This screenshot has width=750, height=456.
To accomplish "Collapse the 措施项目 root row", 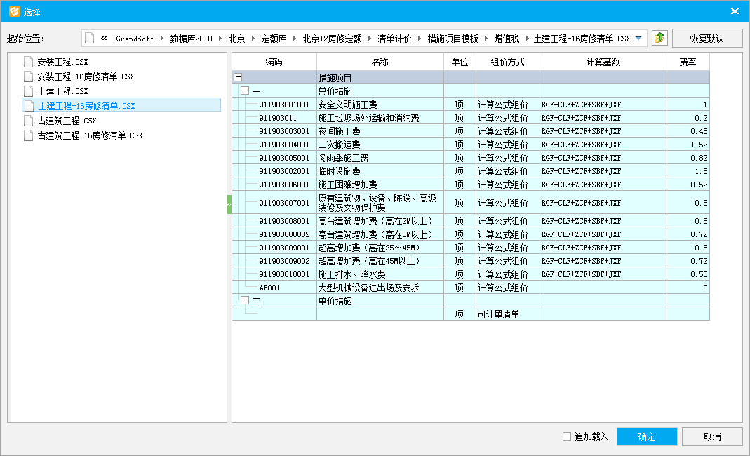I will (238, 77).
